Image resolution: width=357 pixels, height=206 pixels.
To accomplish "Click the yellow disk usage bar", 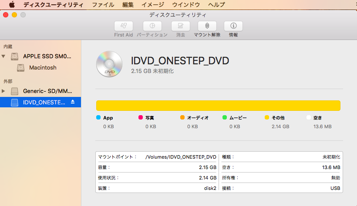I will (218, 106).
